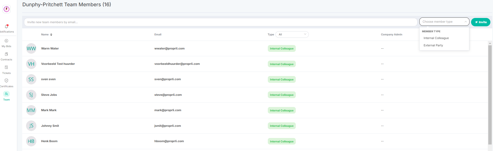Select Internal Colleague member type option
493x151 pixels.
click(x=436, y=38)
